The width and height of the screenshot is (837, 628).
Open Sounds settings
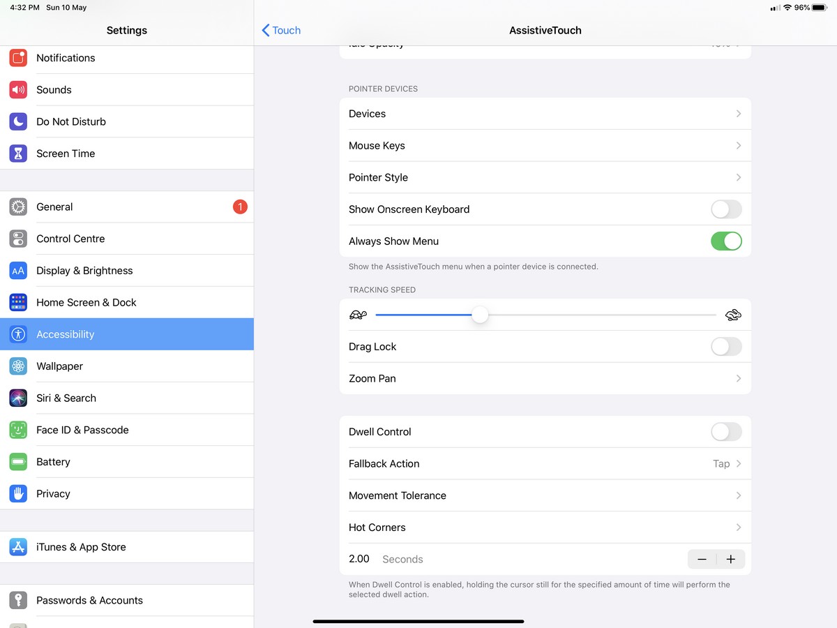coord(127,90)
